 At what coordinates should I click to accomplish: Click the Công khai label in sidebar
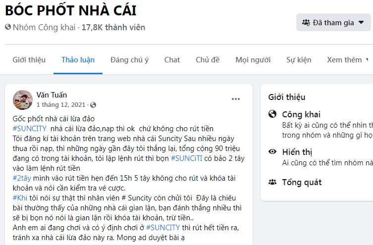[301, 114]
